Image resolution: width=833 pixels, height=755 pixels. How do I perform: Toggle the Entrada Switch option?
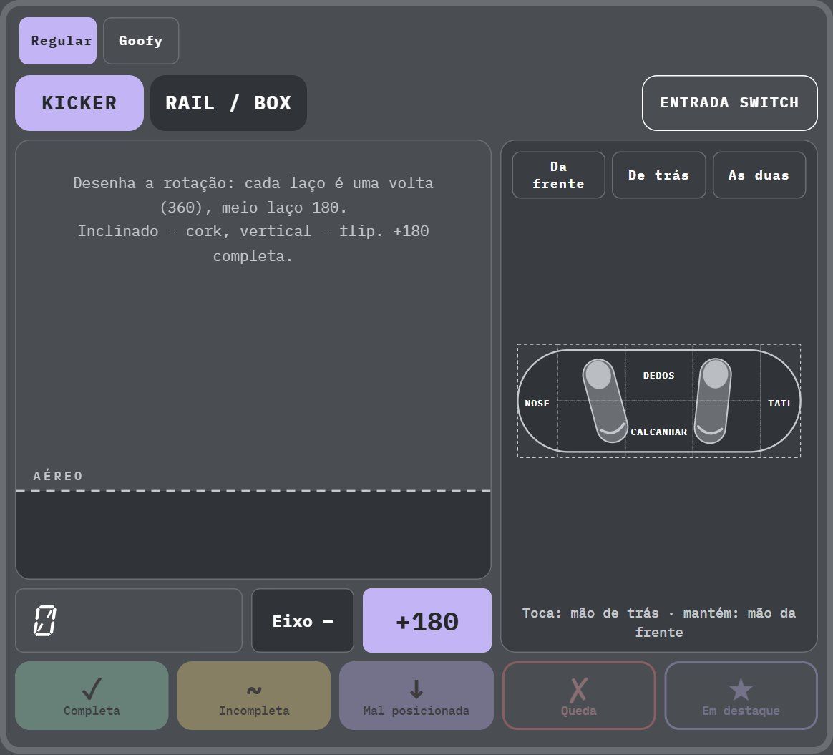[729, 102]
